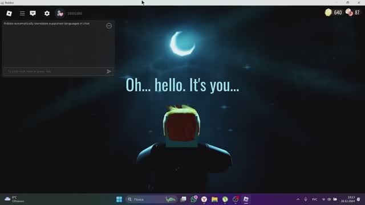Click the Roblox translation notice text

click(x=47, y=23)
